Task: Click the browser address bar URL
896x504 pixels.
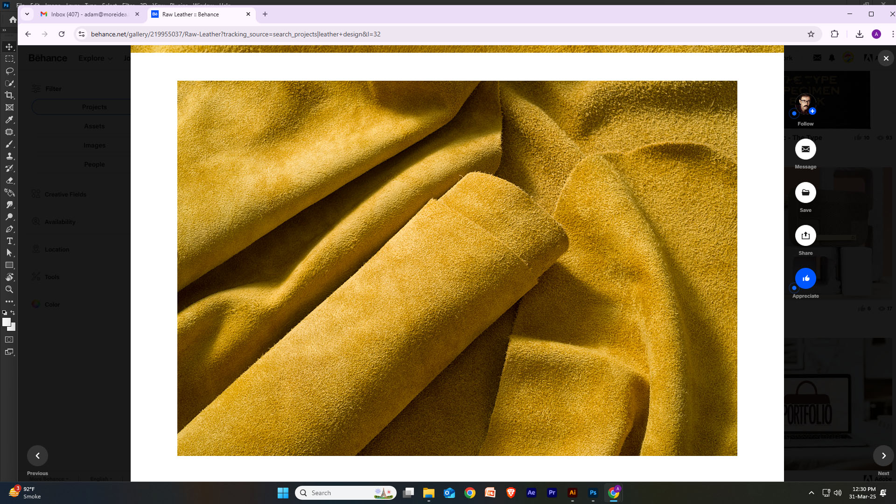Action: (x=236, y=34)
